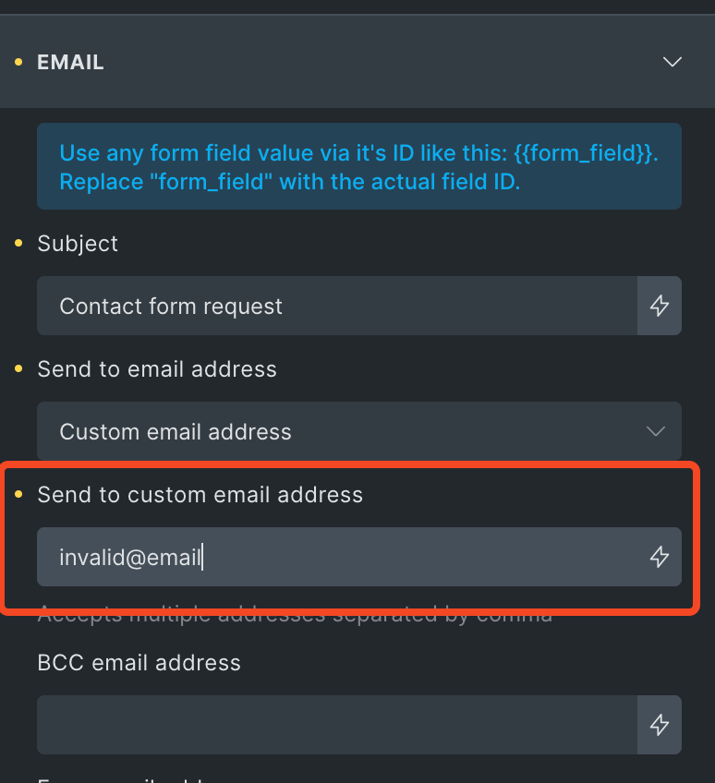Image resolution: width=715 pixels, height=783 pixels.
Task: Click the arrow of Send to email dropdown
Action: point(656,431)
